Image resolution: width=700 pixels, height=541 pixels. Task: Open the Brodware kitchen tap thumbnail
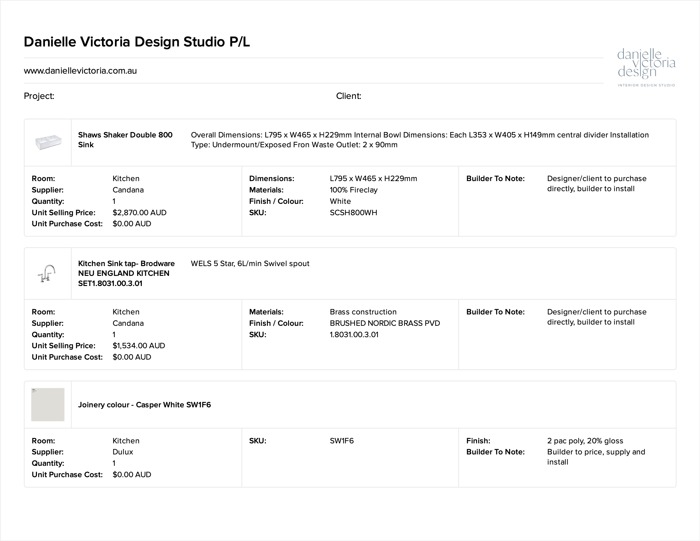(47, 274)
